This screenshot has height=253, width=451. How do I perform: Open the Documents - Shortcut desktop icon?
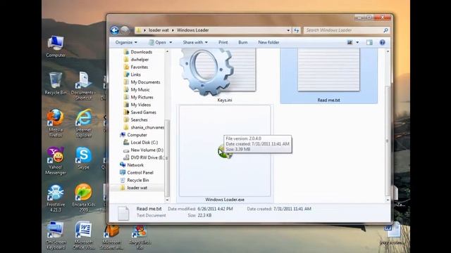[x=83, y=86]
